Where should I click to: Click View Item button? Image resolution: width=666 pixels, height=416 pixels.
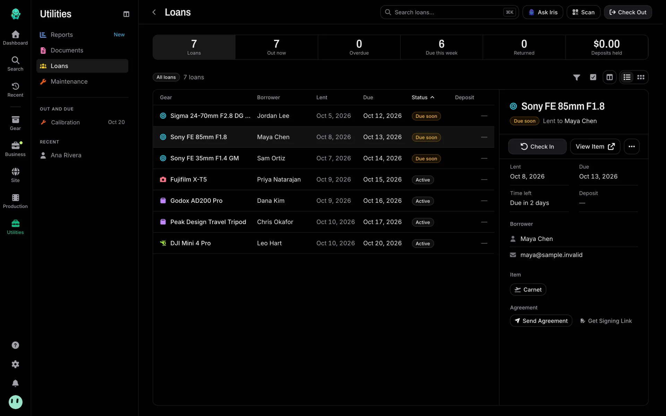[x=595, y=147]
